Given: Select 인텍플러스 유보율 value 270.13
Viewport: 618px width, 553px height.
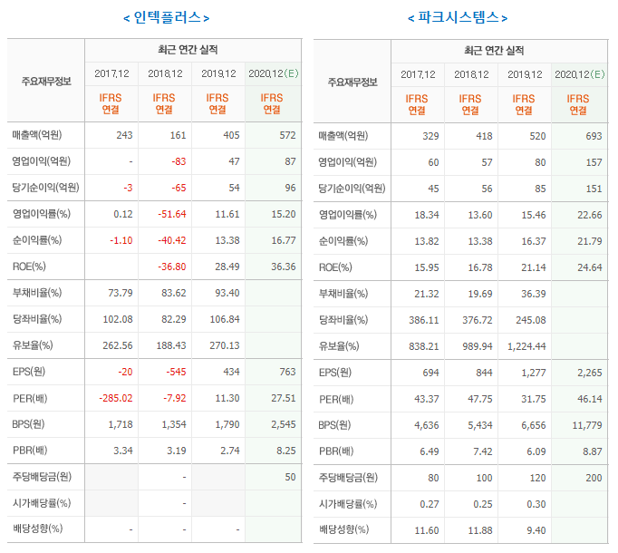Looking at the screenshot, I should click(x=224, y=345).
